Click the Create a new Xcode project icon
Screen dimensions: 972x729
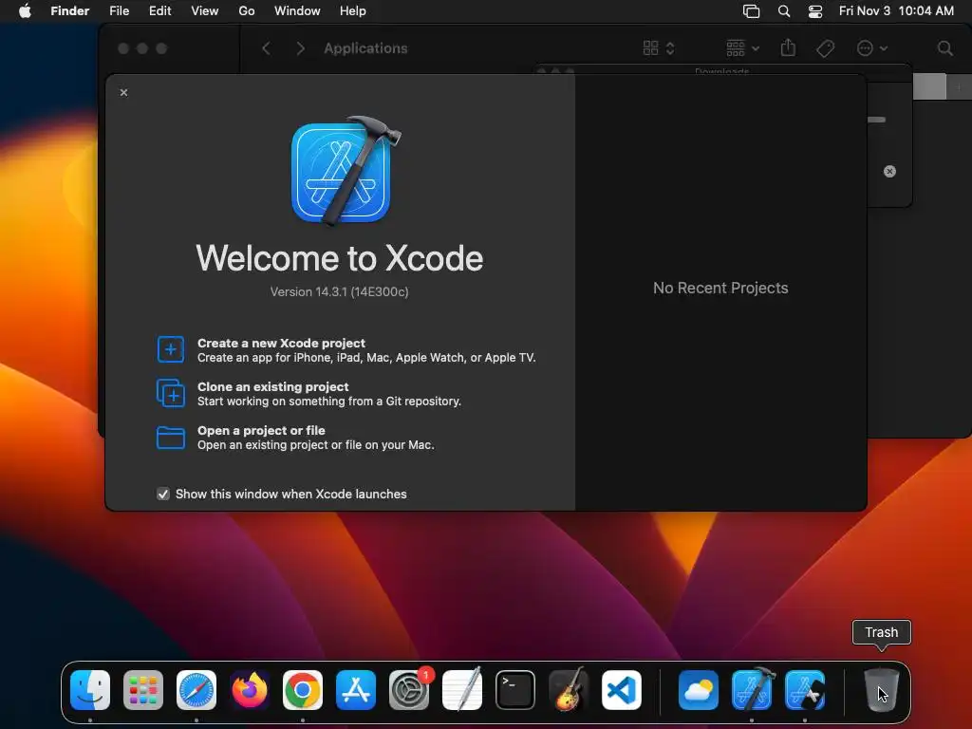point(171,349)
